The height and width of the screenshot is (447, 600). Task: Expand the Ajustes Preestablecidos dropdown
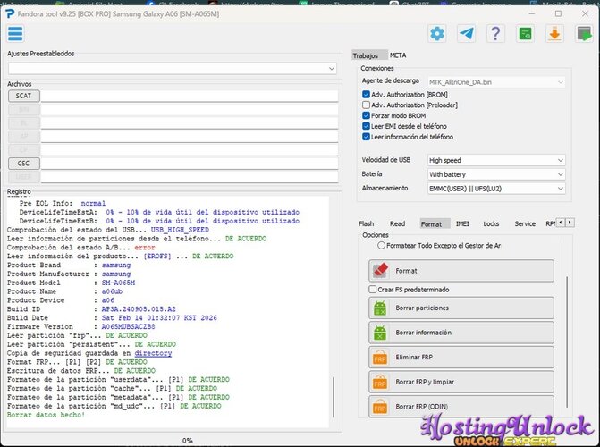pyautogui.click(x=173, y=69)
